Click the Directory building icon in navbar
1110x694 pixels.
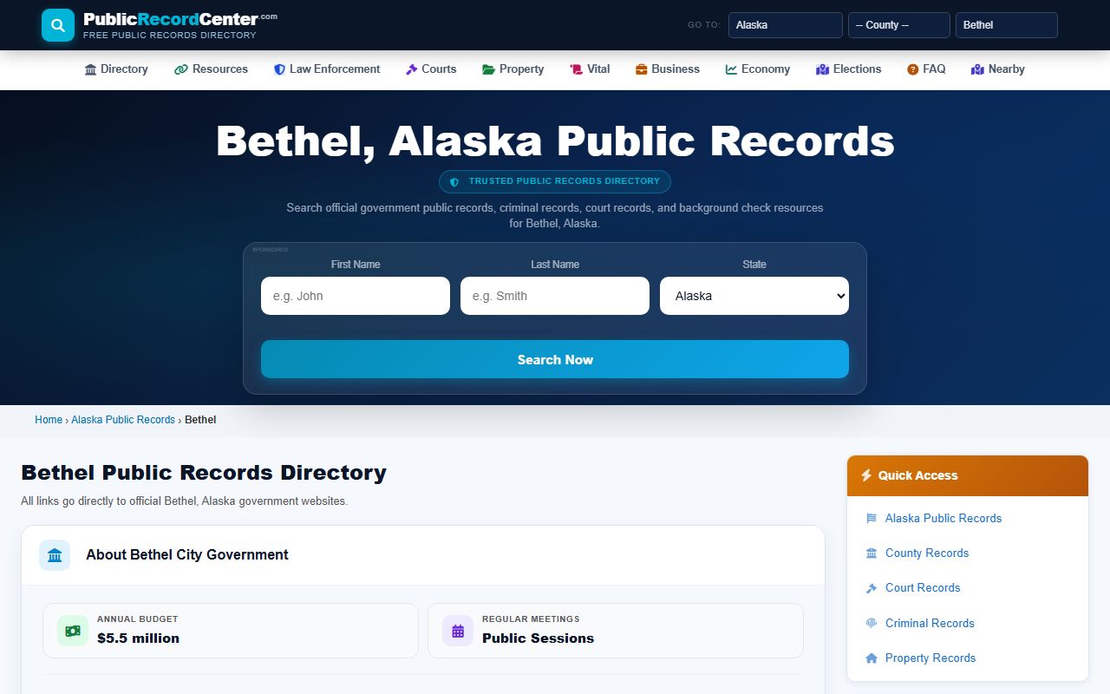pos(90,69)
